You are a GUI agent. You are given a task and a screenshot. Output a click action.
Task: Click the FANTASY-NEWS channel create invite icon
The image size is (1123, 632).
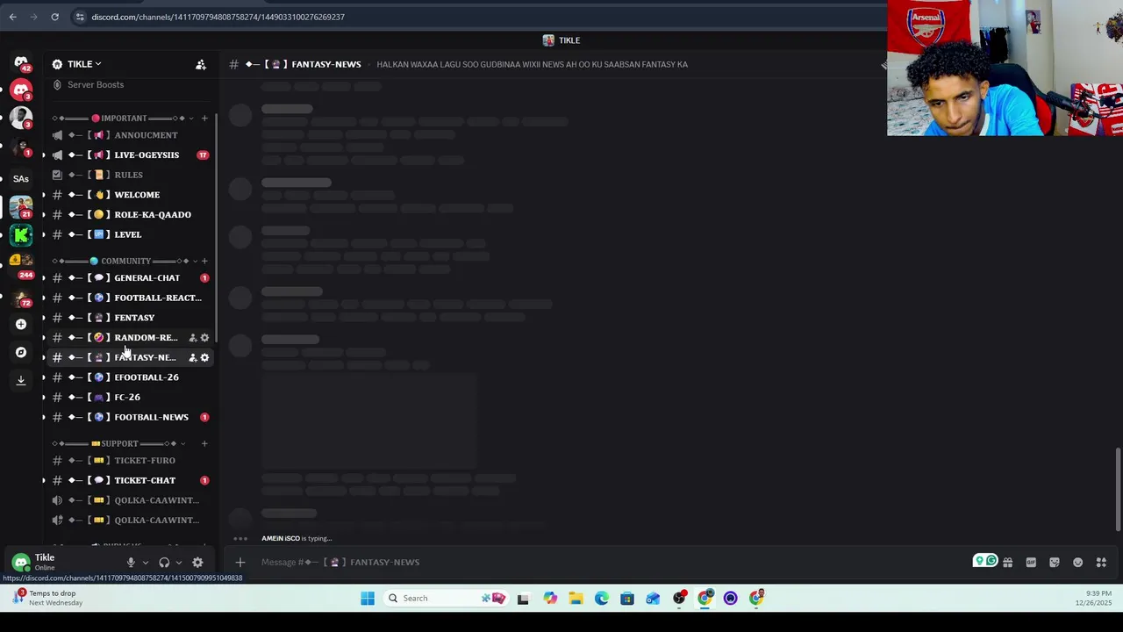(193, 357)
